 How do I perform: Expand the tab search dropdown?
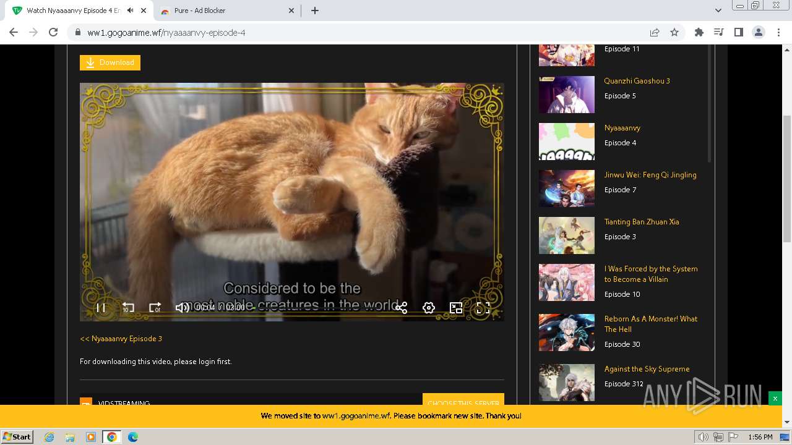pyautogui.click(x=718, y=11)
